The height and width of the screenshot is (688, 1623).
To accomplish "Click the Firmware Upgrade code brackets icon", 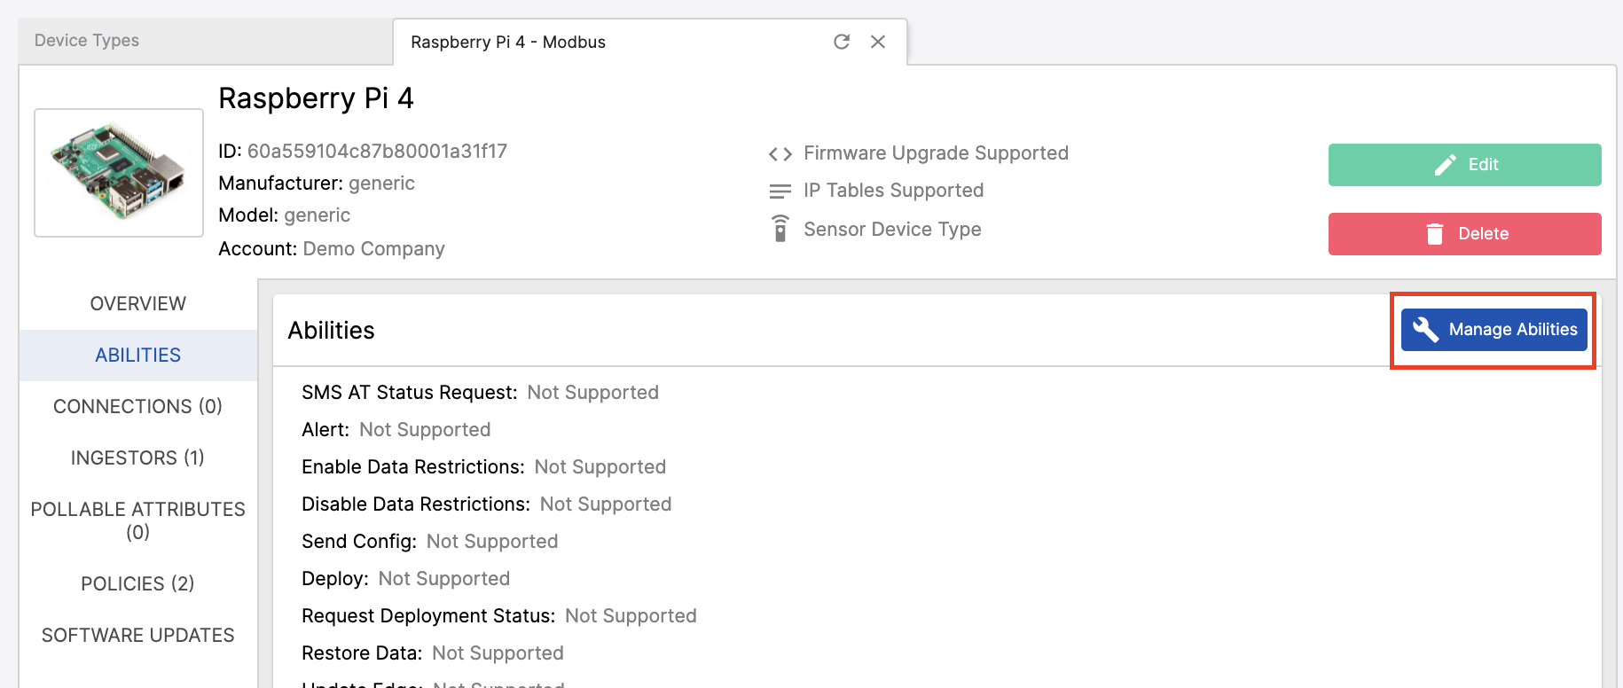I will tap(780, 154).
